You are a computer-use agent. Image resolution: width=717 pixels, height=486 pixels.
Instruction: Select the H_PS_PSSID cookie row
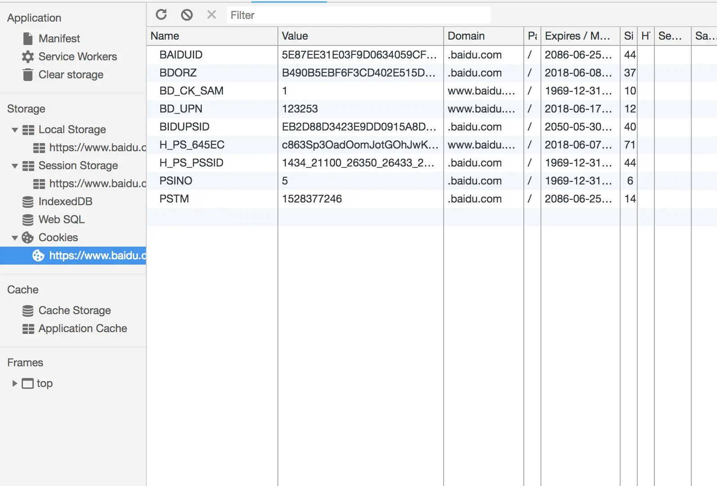432,163
